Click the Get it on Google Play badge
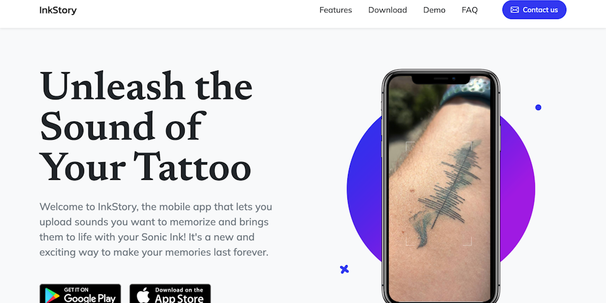606x303 pixels. click(x=80, y=294)
